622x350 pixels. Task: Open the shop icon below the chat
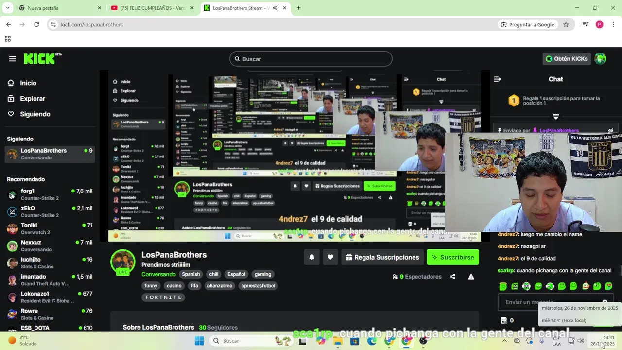[503, 320]
